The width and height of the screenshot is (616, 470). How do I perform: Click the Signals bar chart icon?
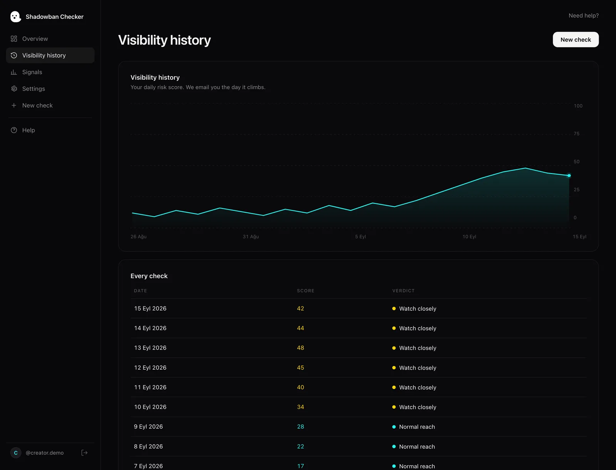pos(14,72)
